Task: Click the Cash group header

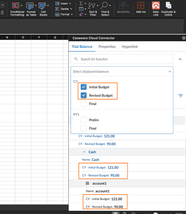Action: pyautogui.click(x=127, y=152)
